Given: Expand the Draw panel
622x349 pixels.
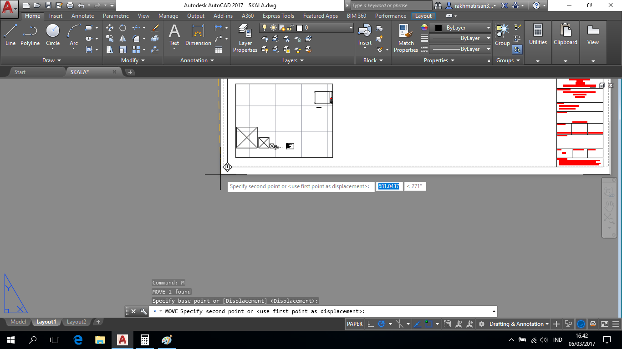Looking at the screenshot, I should coord(51,60).
